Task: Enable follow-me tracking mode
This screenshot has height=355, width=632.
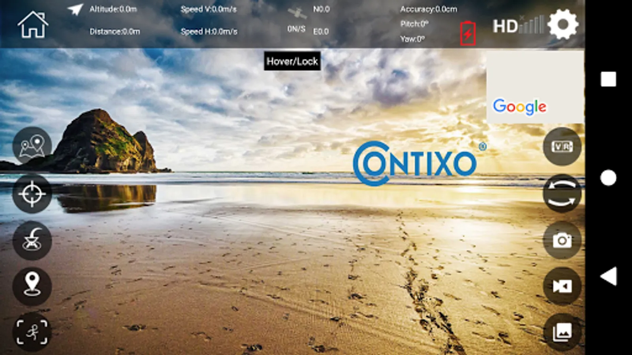Action: 32,332
